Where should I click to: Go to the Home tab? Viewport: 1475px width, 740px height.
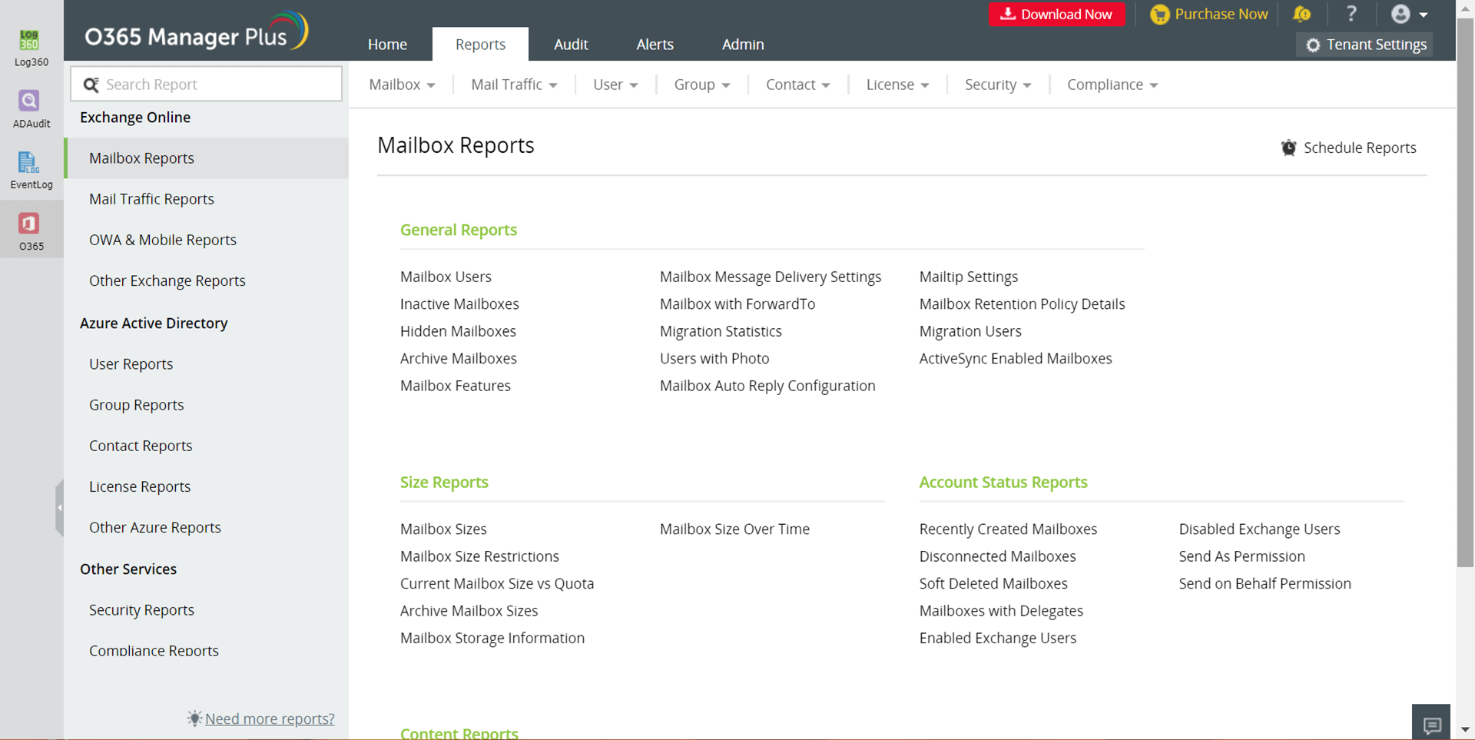(x=387, y=45)
